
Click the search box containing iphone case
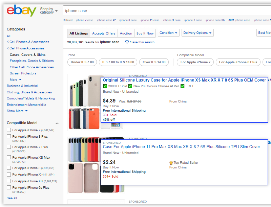[x=167, y=11]
